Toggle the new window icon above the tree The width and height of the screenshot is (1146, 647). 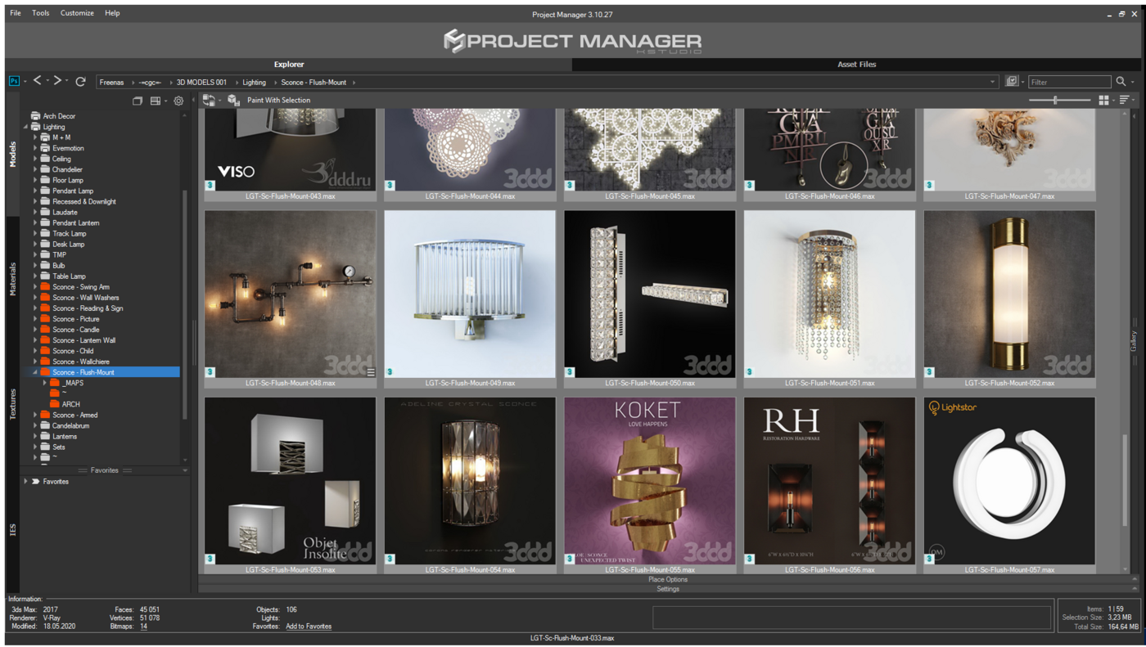coord(138,101)
